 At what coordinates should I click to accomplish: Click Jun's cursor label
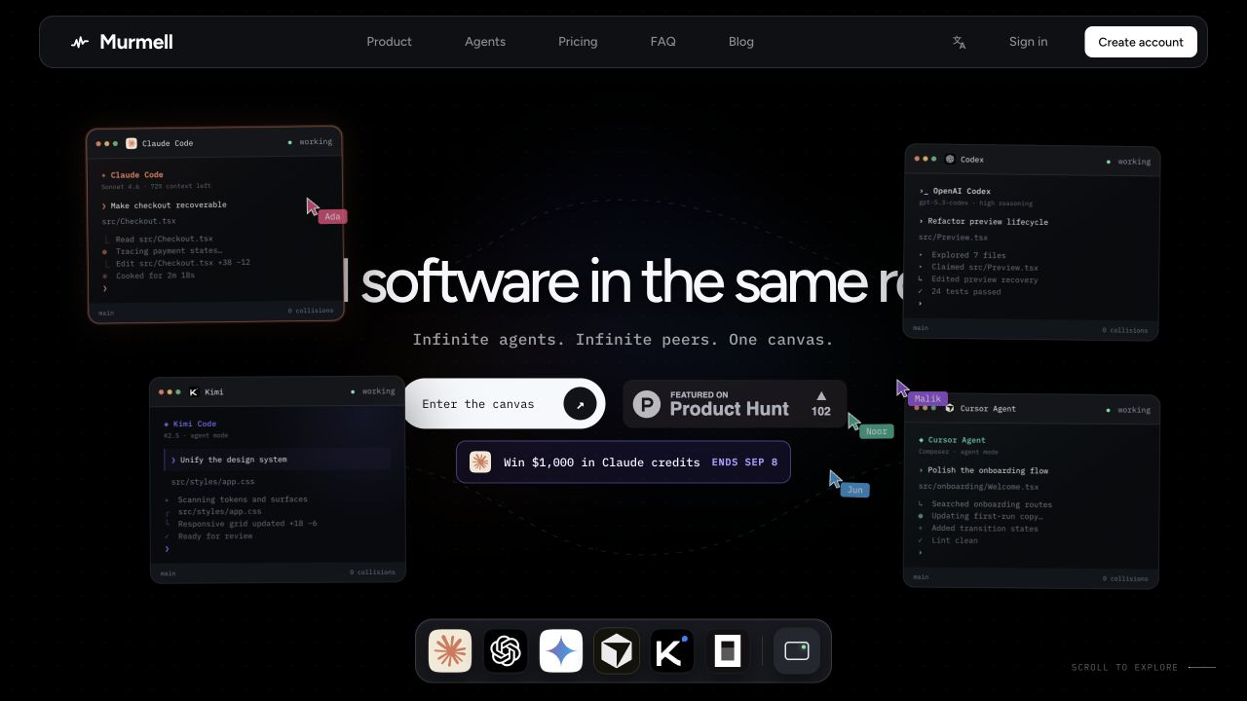click(855, 490)
